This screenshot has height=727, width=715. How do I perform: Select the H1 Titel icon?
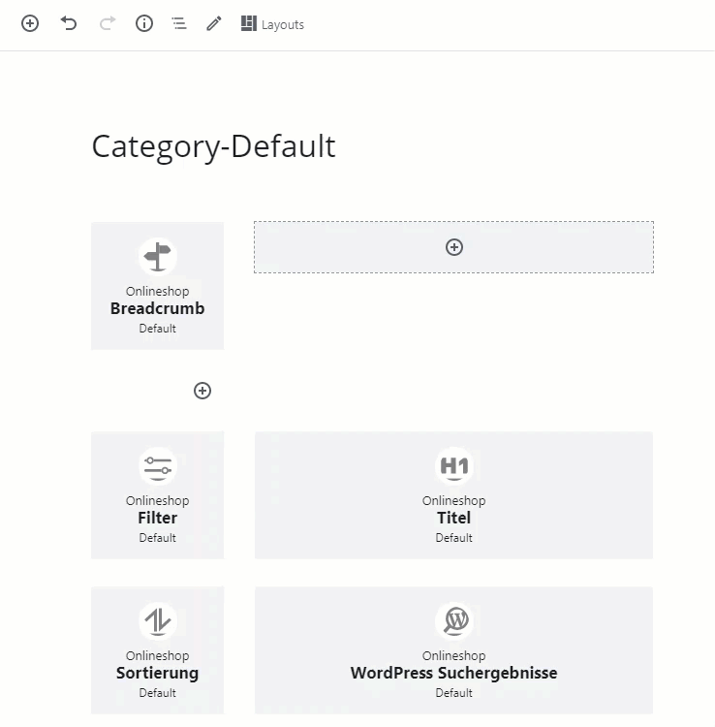point(454,466)
